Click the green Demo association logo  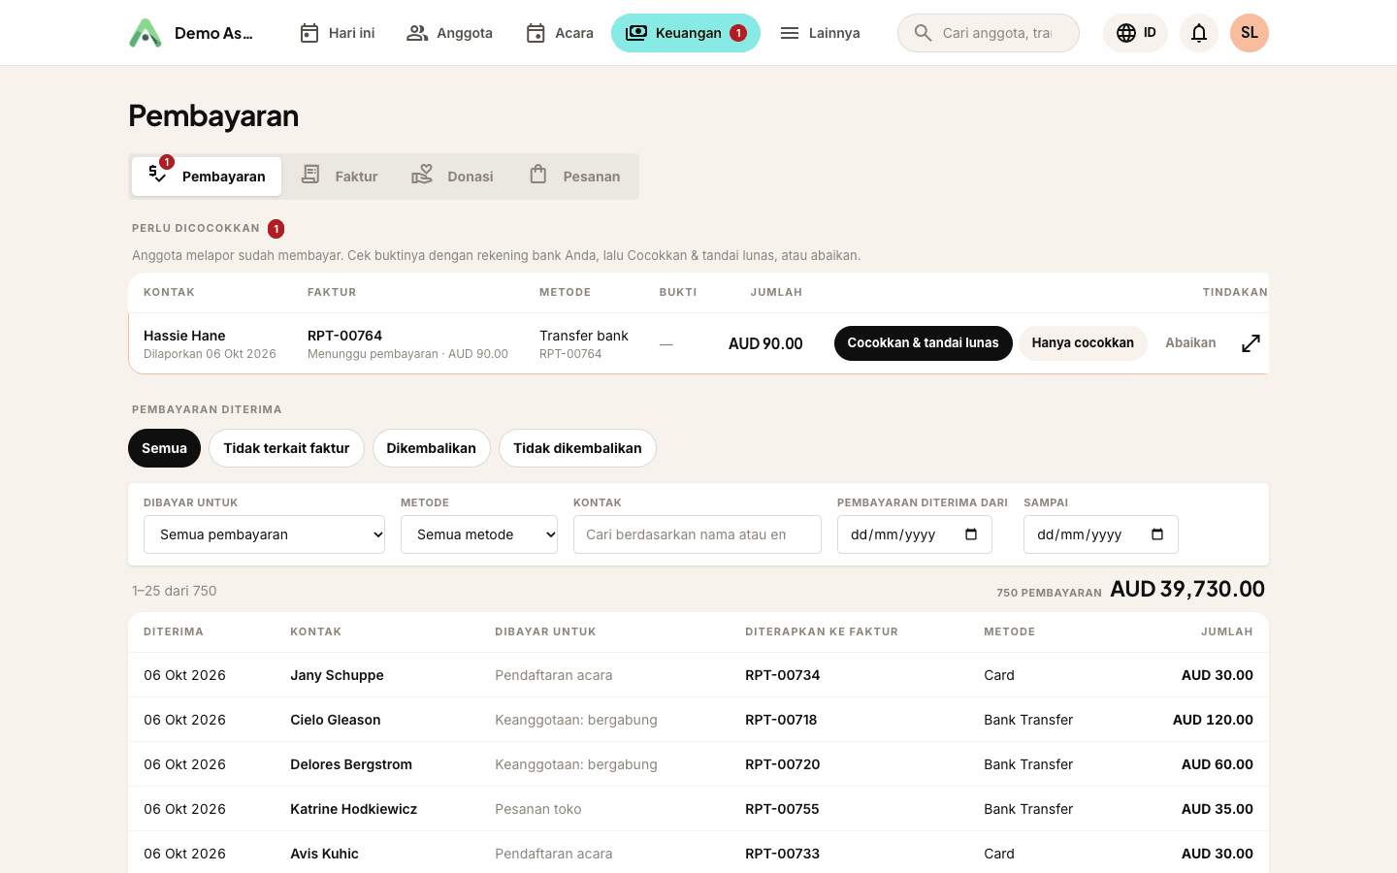(x=146, y=33)
